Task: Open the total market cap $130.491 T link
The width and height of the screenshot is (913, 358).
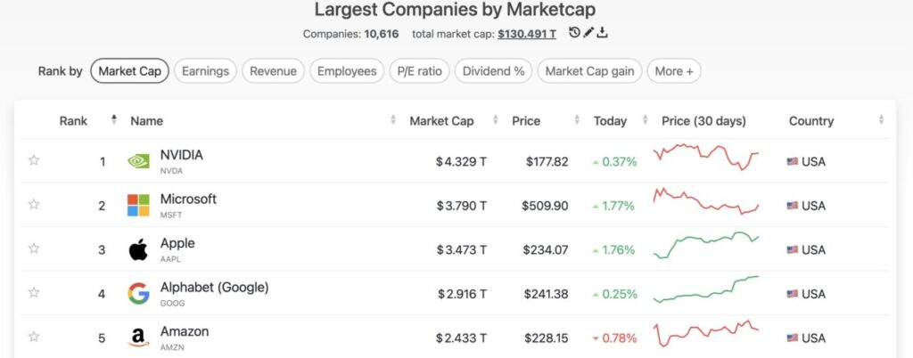Action: click(527, 34)
